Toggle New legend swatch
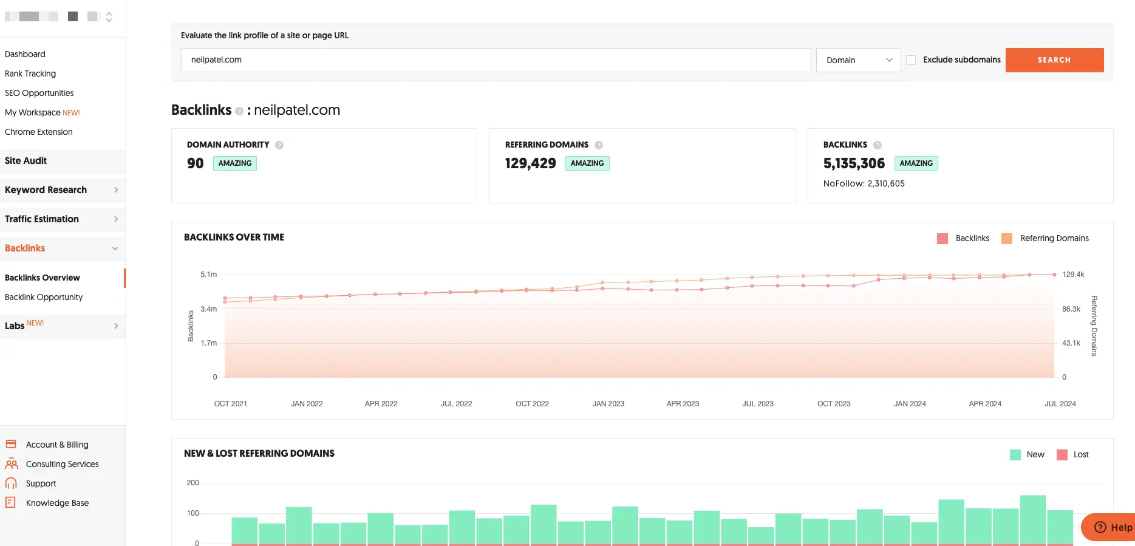1135x546 pixels. click(x=1015, y=455)
